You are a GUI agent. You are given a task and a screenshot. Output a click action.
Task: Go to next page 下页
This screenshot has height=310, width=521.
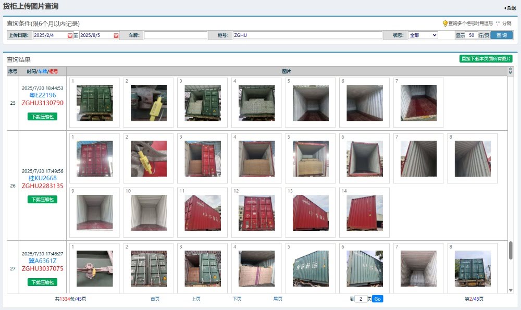pos(237,299)
